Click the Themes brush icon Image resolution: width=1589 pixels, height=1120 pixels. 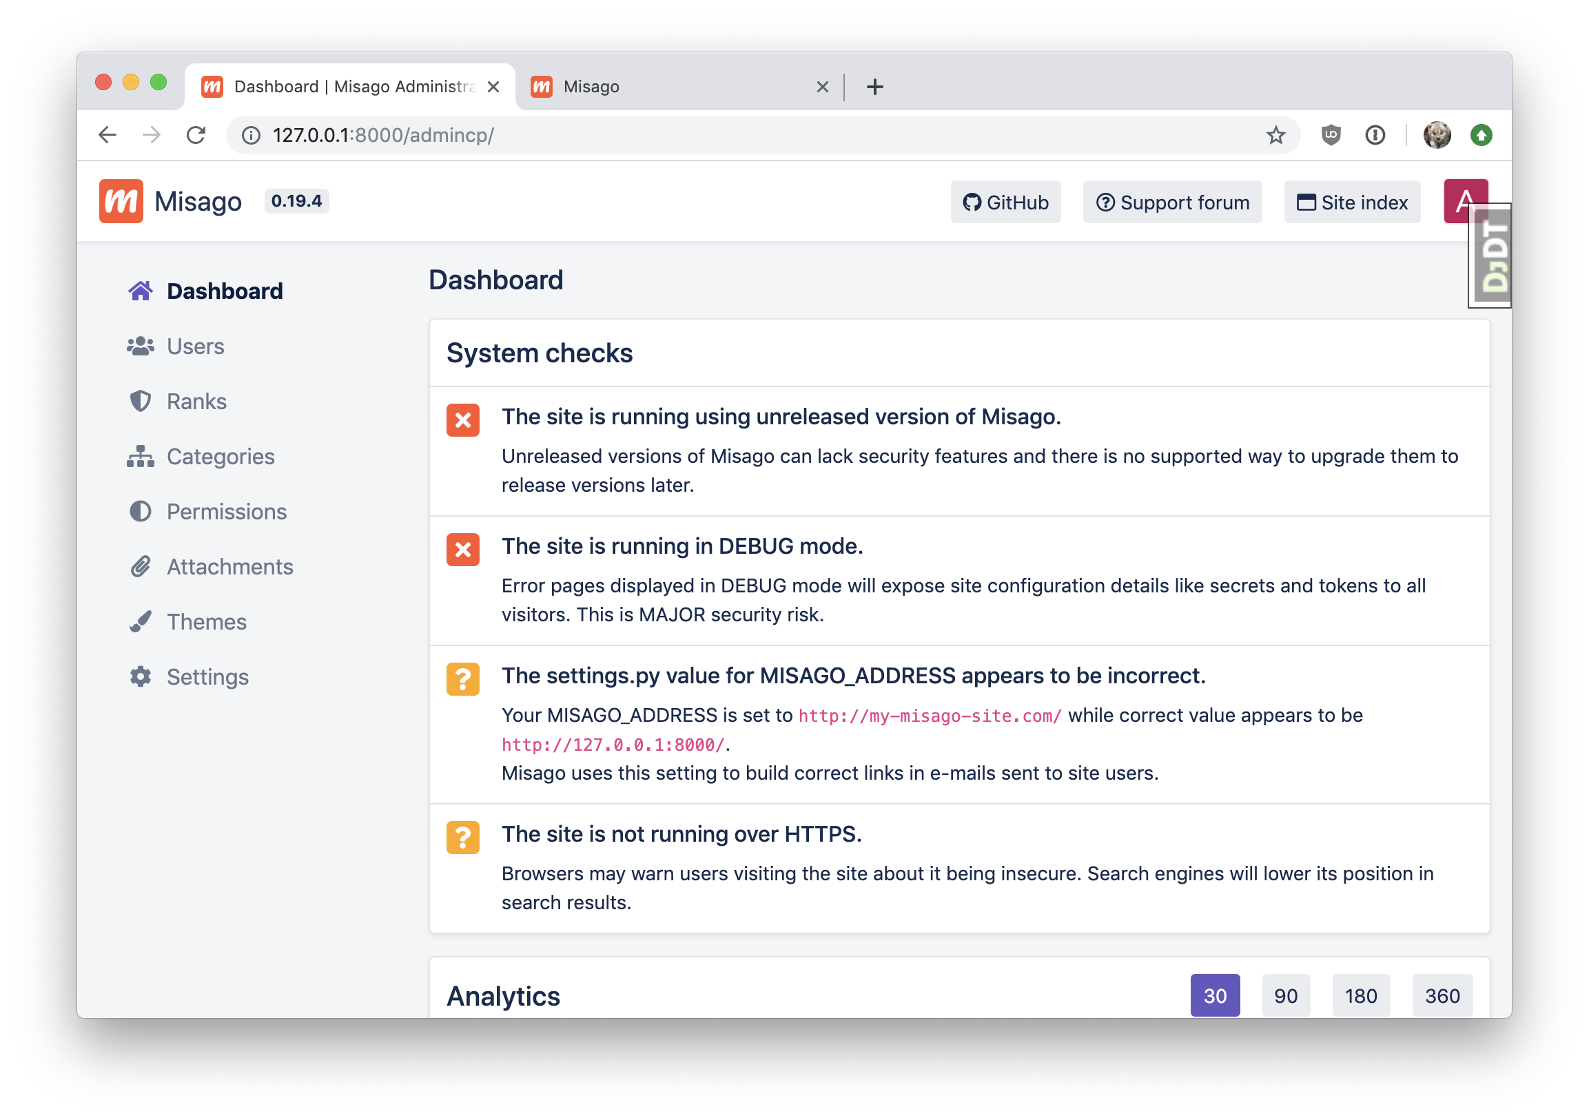pos(141,622)
